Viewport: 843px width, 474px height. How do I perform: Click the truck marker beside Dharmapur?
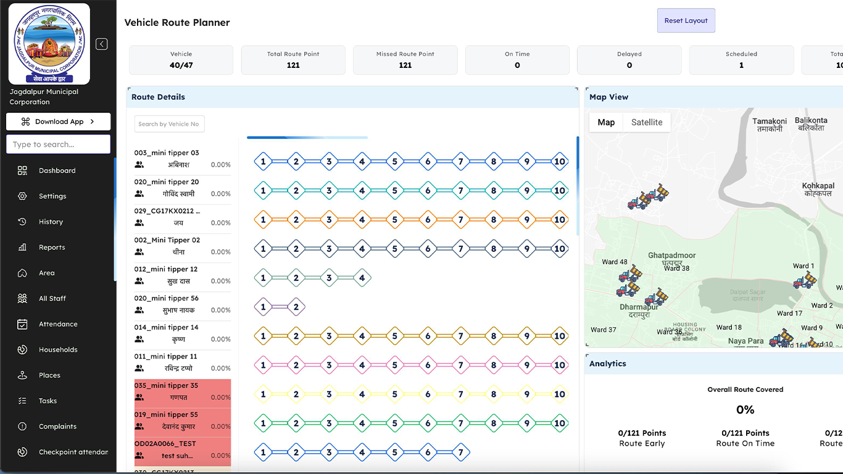(655, 297)
